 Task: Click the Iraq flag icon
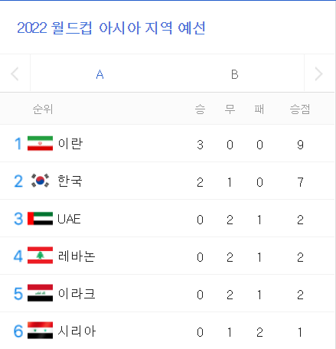tap(40, 293)
